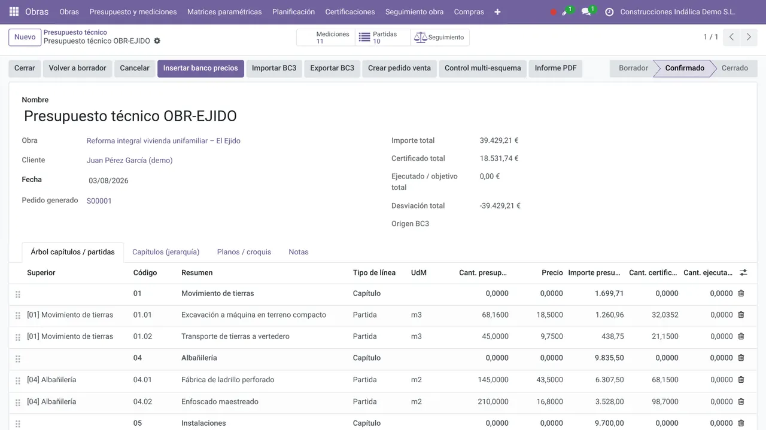This screenshot has height=430, width=766.
Task: Open the apps grid menu icon
Action: (x=14, y=12)
